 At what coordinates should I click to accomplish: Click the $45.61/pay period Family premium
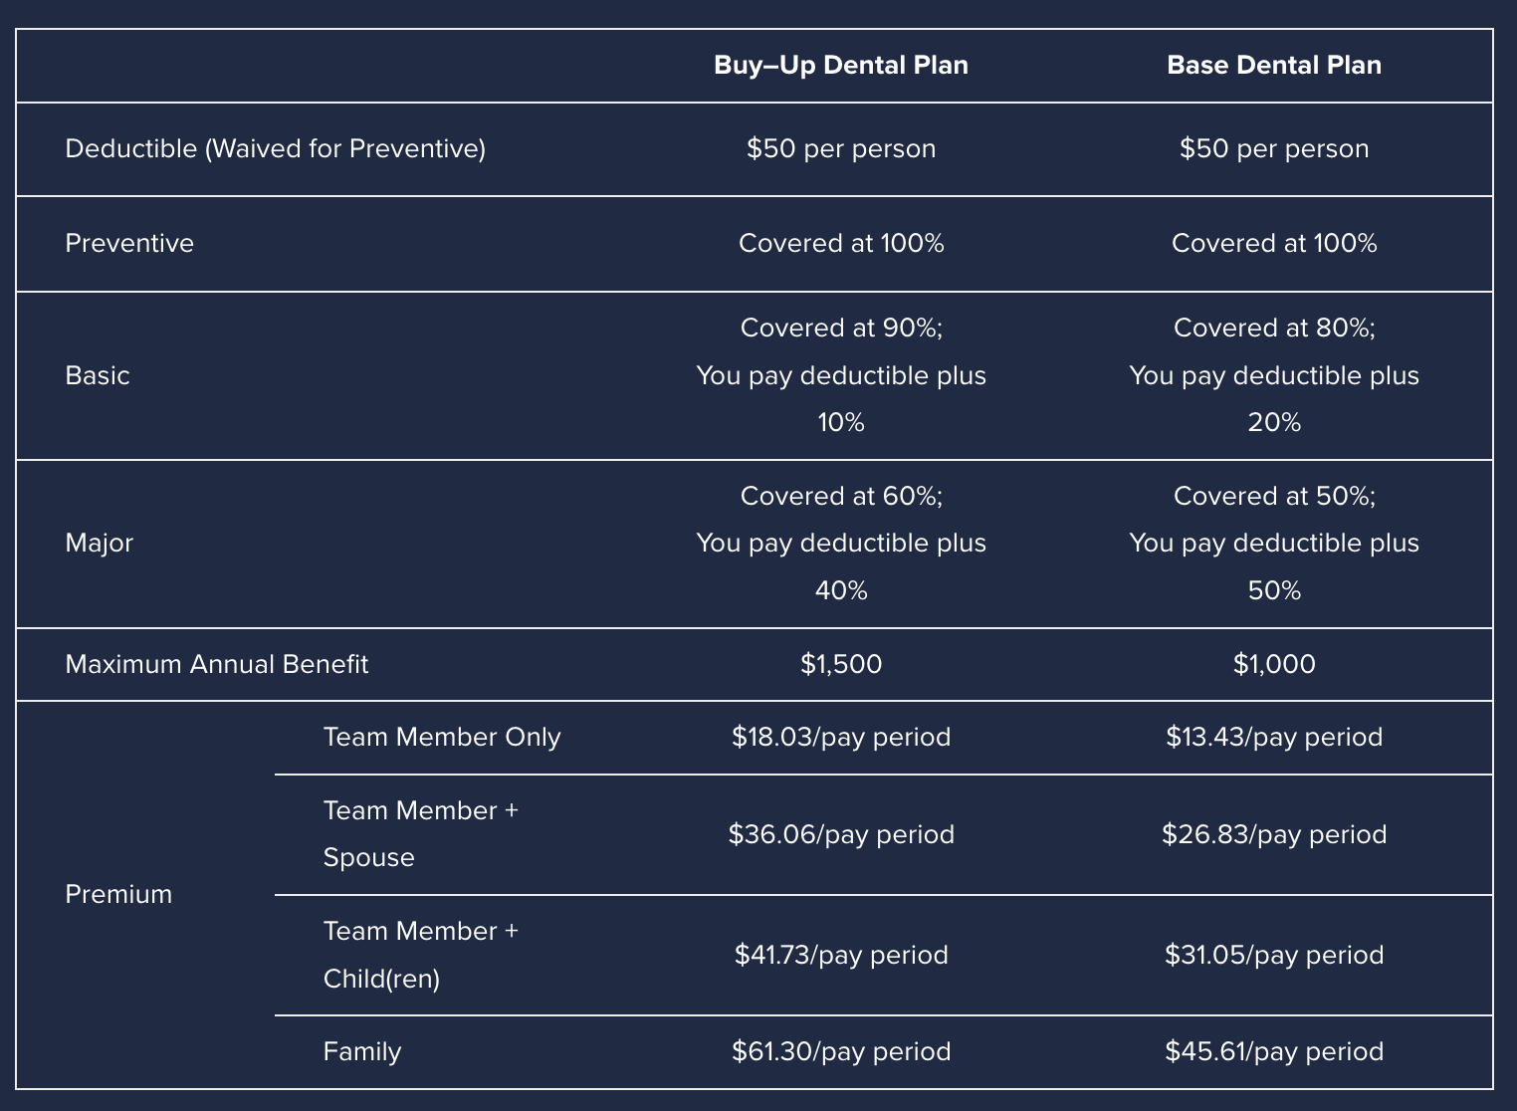[1274, 1052]
